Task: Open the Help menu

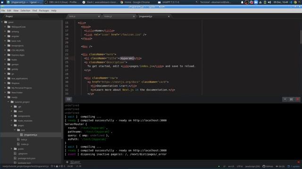Action: click(54, 10)
